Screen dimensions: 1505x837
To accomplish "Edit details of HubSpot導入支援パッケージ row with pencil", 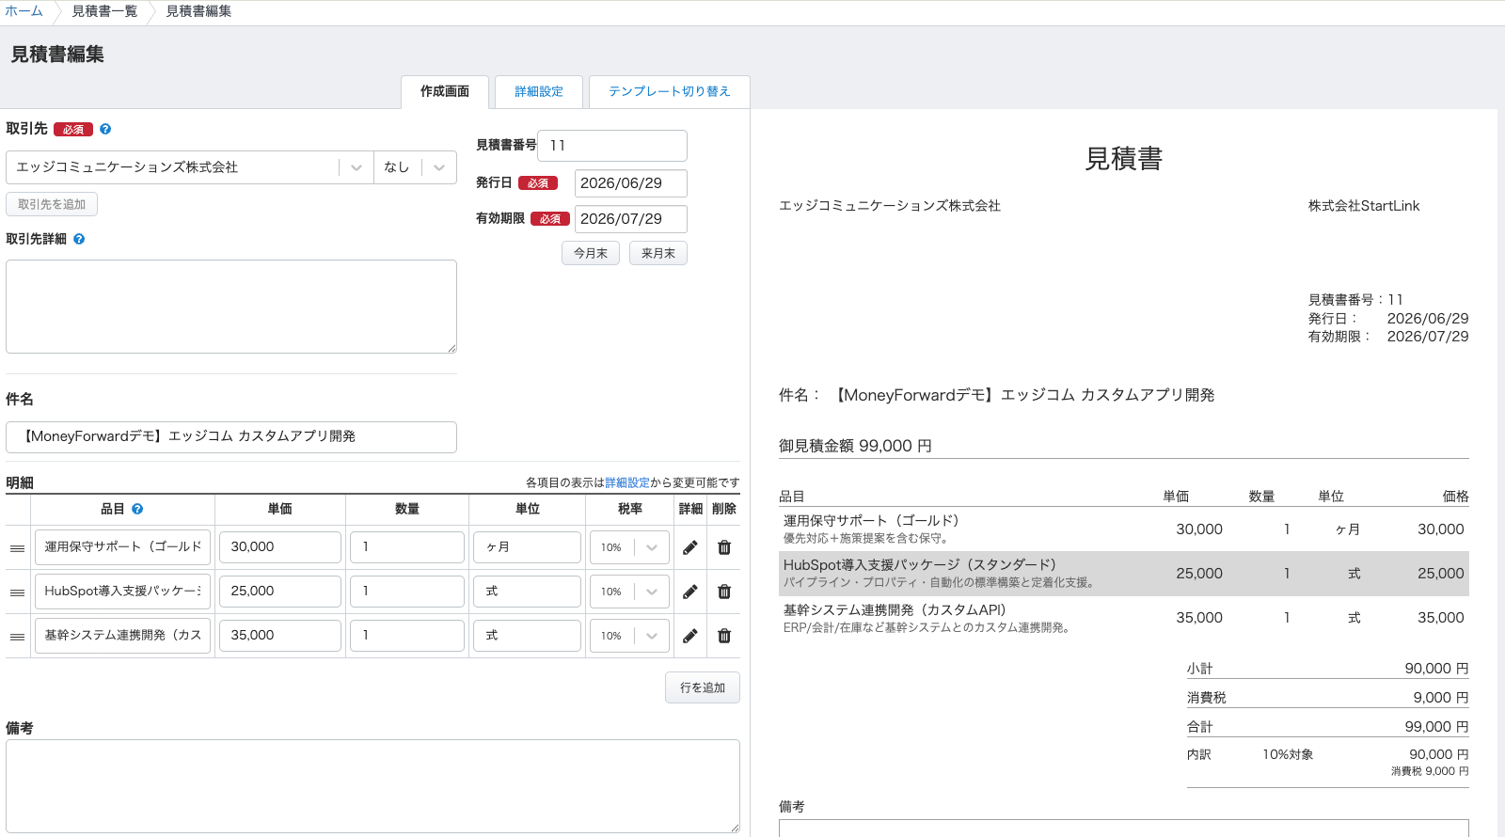I will coord(689,592).
